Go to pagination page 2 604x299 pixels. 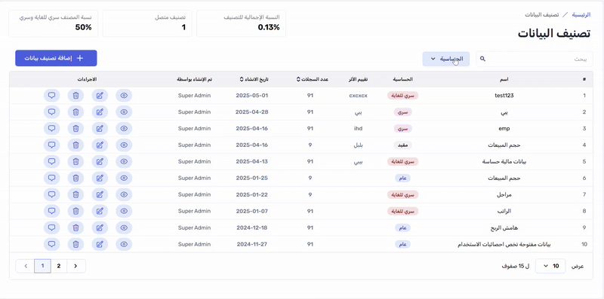[x=59, y=266]
